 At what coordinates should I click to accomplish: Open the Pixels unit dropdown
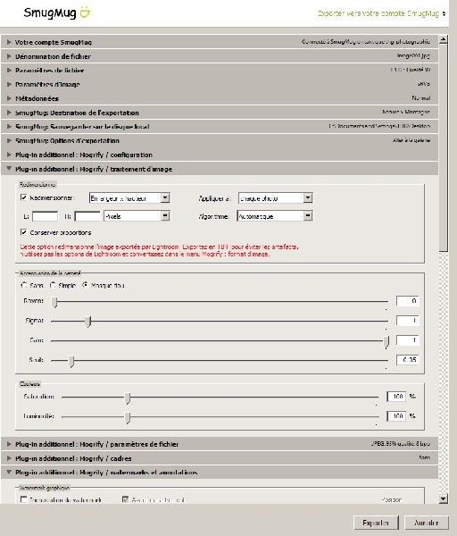click(137, 216)
